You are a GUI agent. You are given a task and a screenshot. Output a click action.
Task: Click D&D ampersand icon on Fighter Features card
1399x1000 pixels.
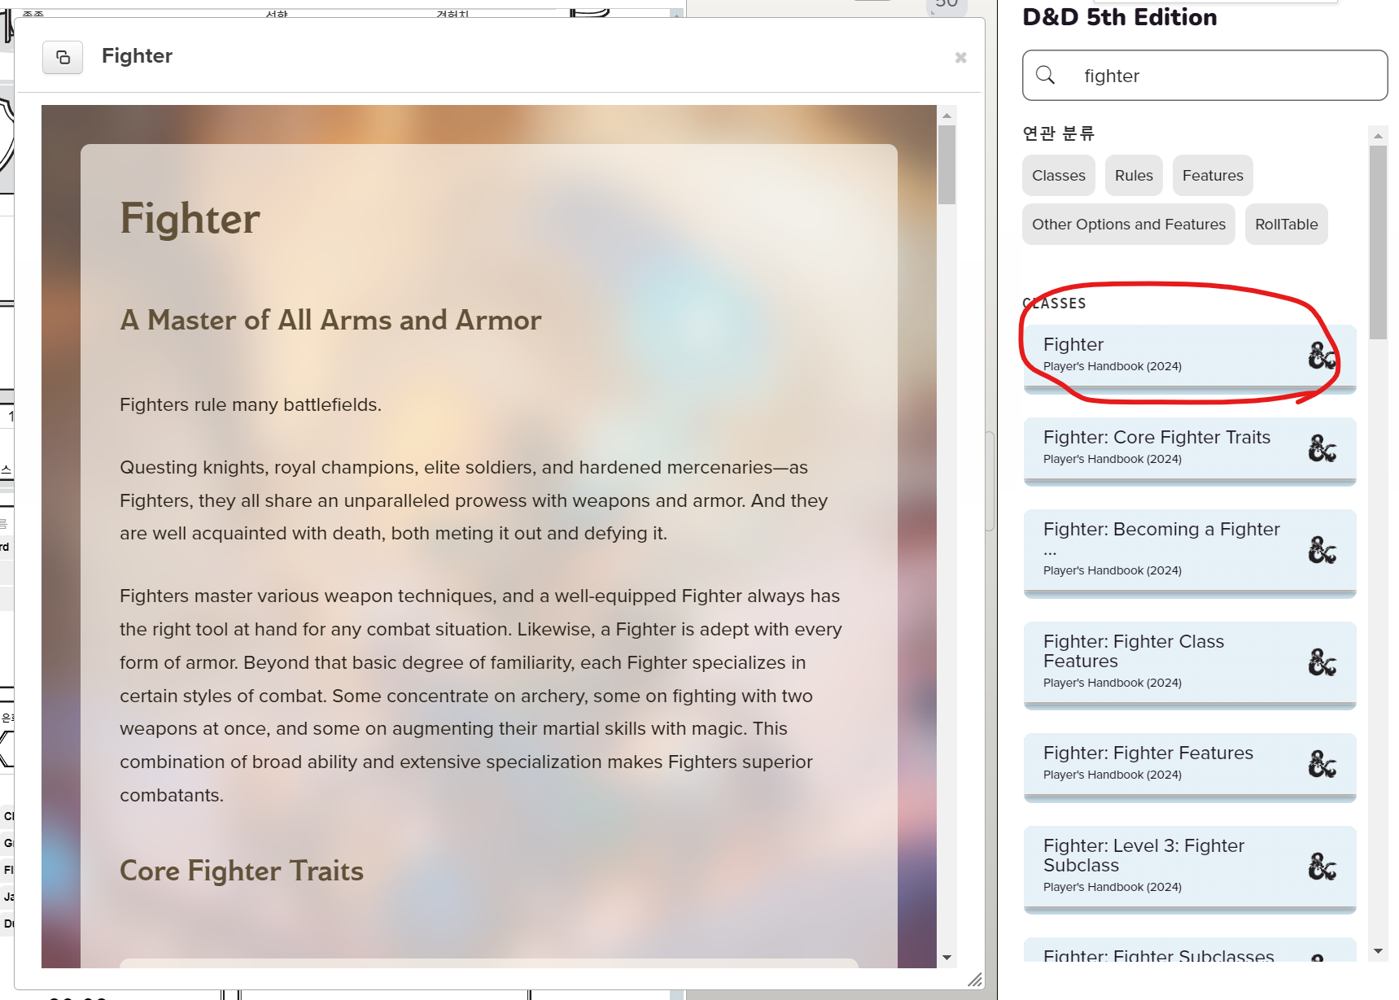pos(1322,764)
